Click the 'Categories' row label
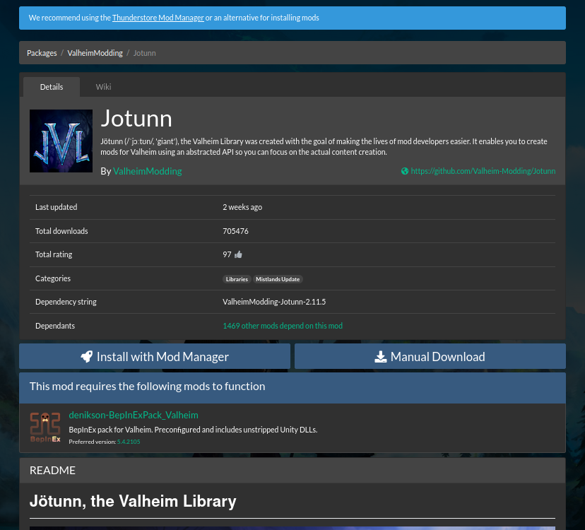This screenshot has height=530, width=585. click(53, 278)
